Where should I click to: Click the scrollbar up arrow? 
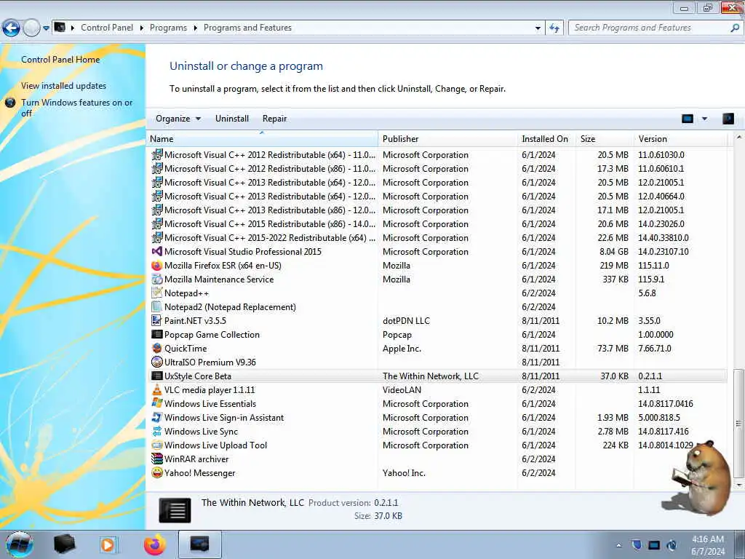738,138
